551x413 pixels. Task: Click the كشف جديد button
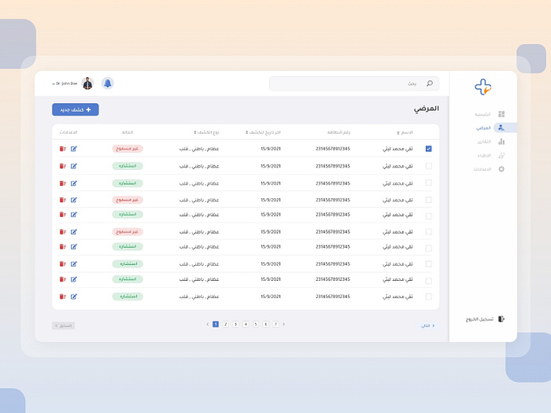click(76, 109)
